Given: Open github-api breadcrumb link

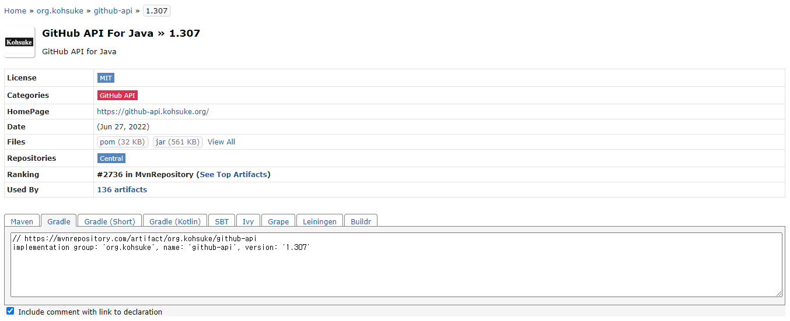Looking at the screenshot, I should click(x=113, y=10).
